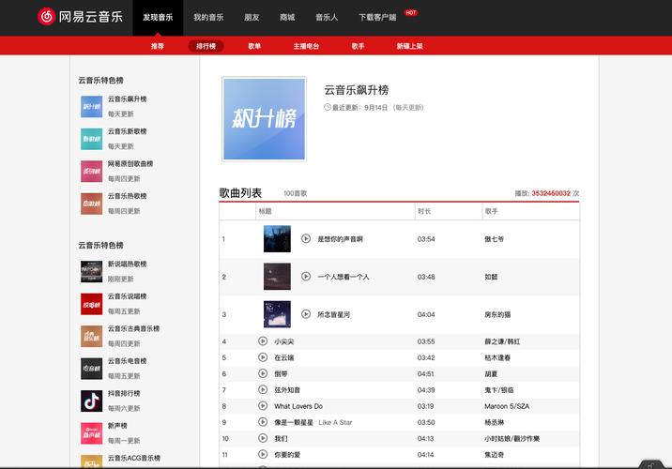Select the 歌手 sub-navigation item
The width and height of the screenshot is (672, 469).
tap(358, 46)
